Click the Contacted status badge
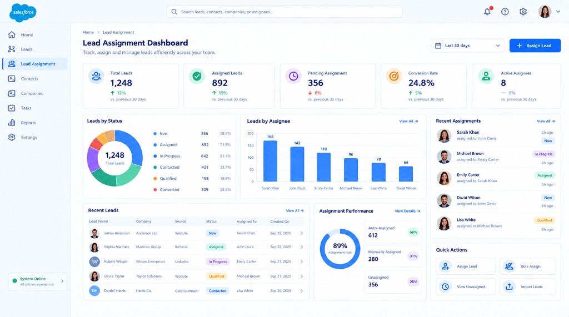This screenshot has width=569, height=317. [x=217, y=291]
